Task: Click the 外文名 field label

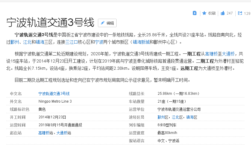Action: pyautogui.click(x=16, y=101)
